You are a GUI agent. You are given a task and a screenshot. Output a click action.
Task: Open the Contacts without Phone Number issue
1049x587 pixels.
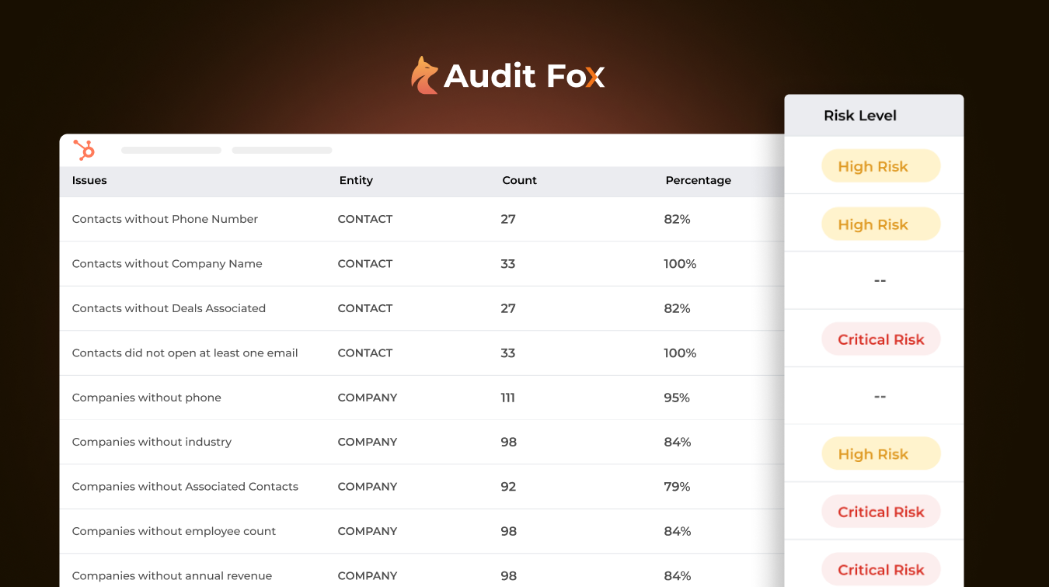coord(165,219)
